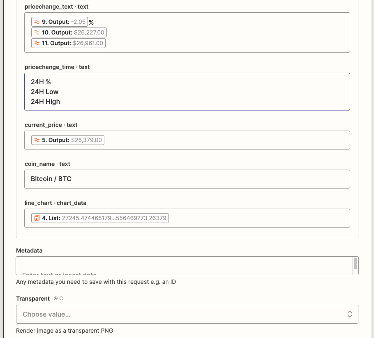Image resolution: width=374 pixels, height=338 pixels.
Task: Select the 11. Output $26,961.00 token
Action: point(68,43)
